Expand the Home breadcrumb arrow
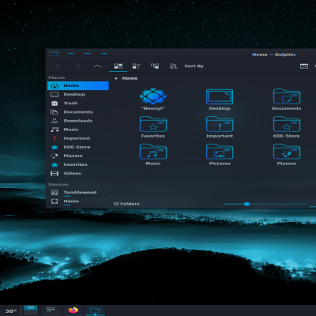The width and height of the screenshot is (316, 316). (x=116, y=78)
